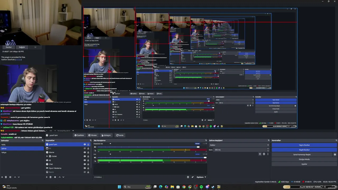The image size is (338, 190).
Task: Show the DC source
Action: click(x=85, y=148)
